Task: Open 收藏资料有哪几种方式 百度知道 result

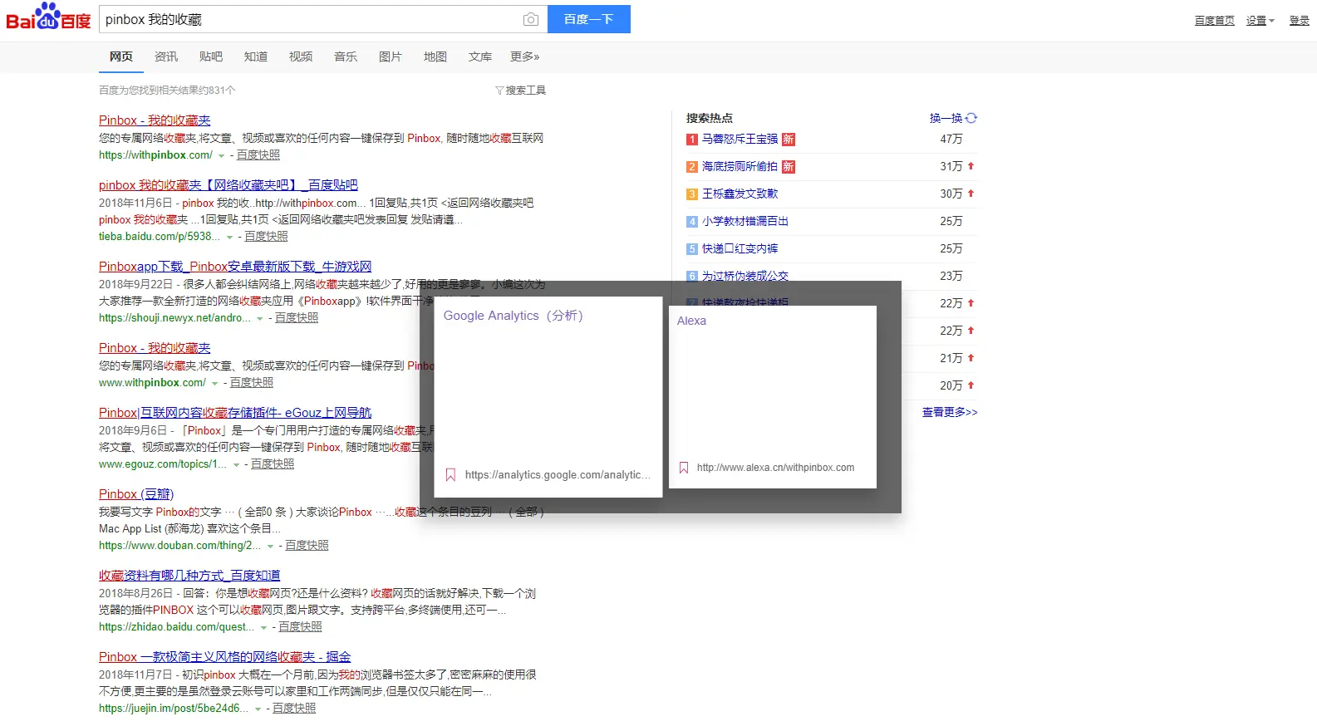Action: coord(189,576)
